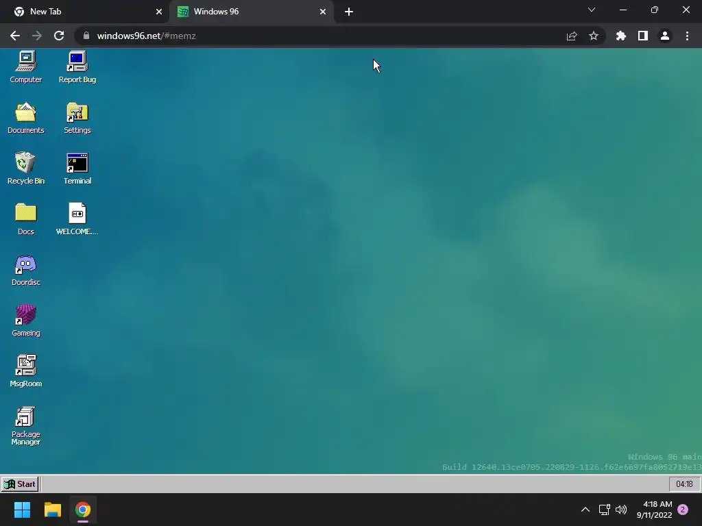Reload the windows96.net page
702x526 pixels.
[59, 36]
